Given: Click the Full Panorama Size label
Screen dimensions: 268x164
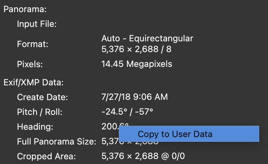Looking at the screenshot, I should click(57, 141).
